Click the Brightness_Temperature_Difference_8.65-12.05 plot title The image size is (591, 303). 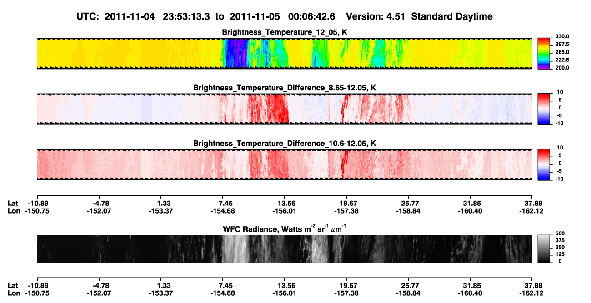284,88
